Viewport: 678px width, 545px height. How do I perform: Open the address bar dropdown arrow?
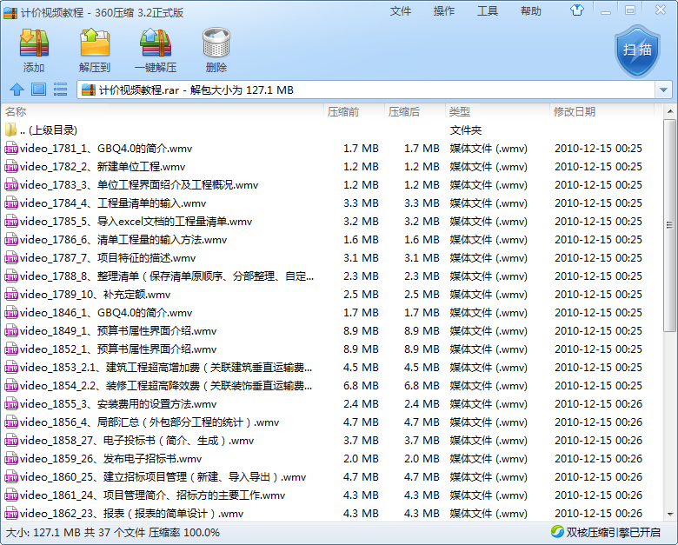point(663,90)
